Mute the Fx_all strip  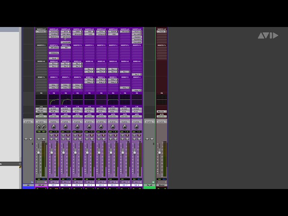tap(152, 139)
